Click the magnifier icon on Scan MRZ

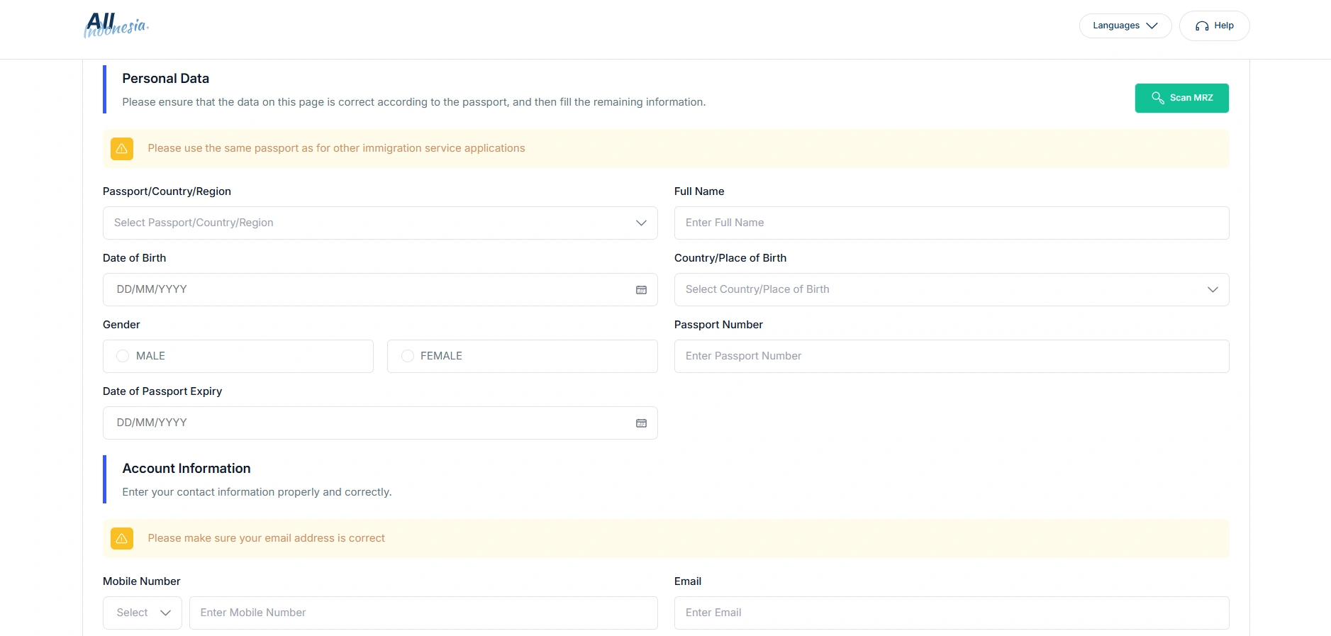point(1157,98)
